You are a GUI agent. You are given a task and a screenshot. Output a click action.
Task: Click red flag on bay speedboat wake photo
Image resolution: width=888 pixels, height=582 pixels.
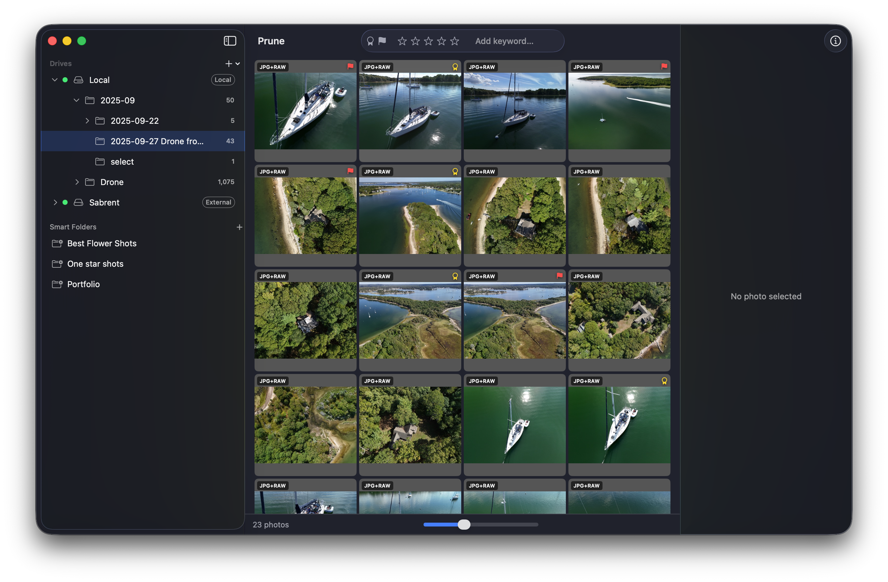point(664,66)
